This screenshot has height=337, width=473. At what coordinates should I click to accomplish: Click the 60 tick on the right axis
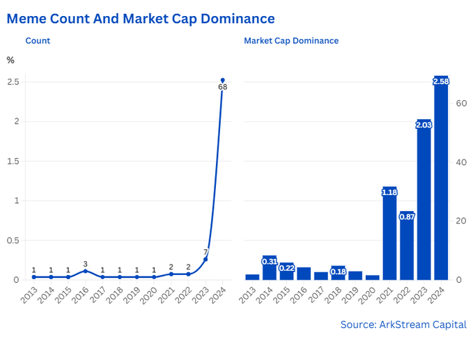pyautogui.click(x=461, y=103)
